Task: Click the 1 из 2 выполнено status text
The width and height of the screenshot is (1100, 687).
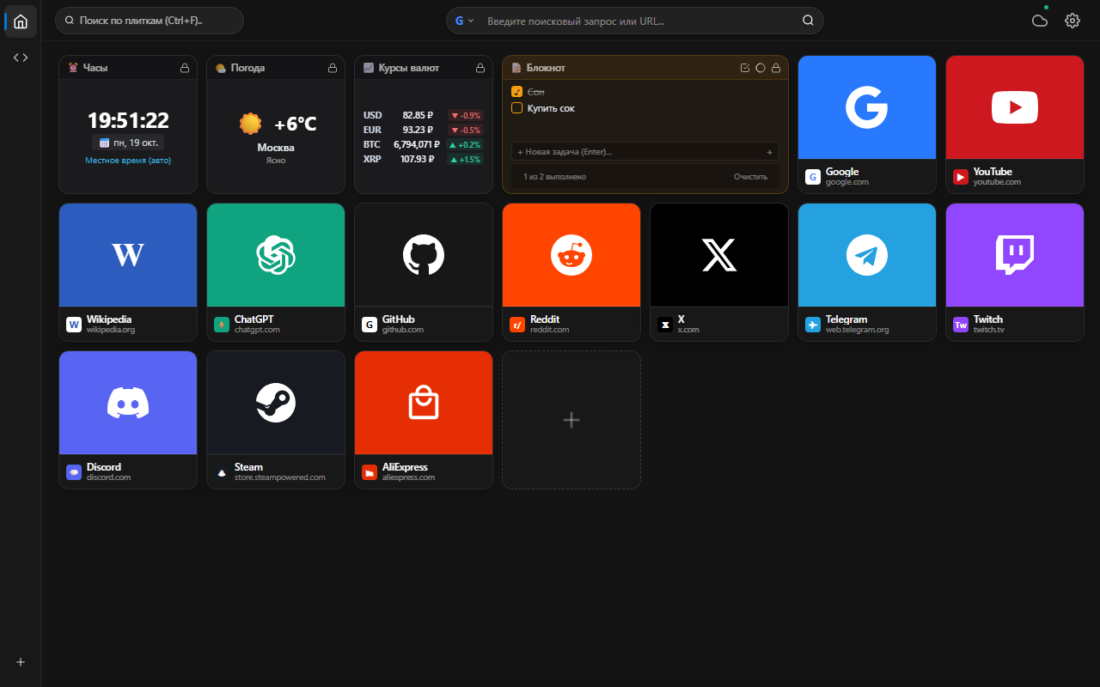Action: [555, 176]
